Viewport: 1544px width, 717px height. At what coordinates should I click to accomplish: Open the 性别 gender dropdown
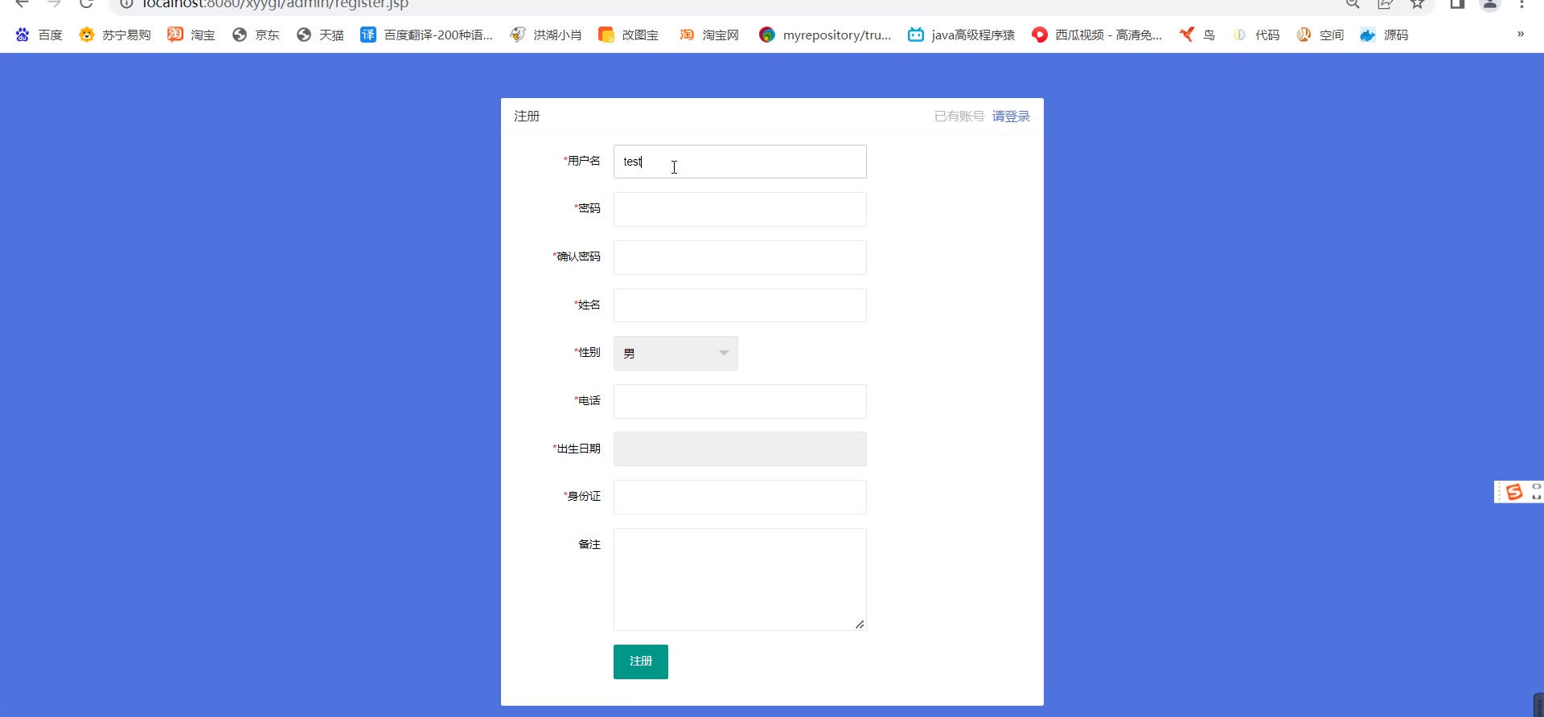click(x=675, y=353)
